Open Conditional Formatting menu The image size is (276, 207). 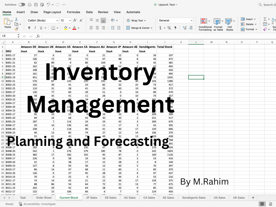(x=205, y=25)
